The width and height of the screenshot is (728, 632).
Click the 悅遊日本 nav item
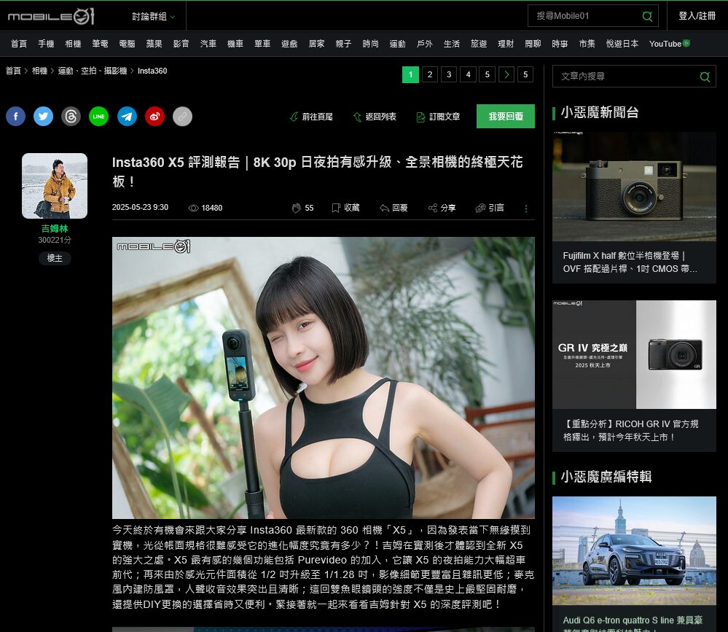(x=622, y=44)
